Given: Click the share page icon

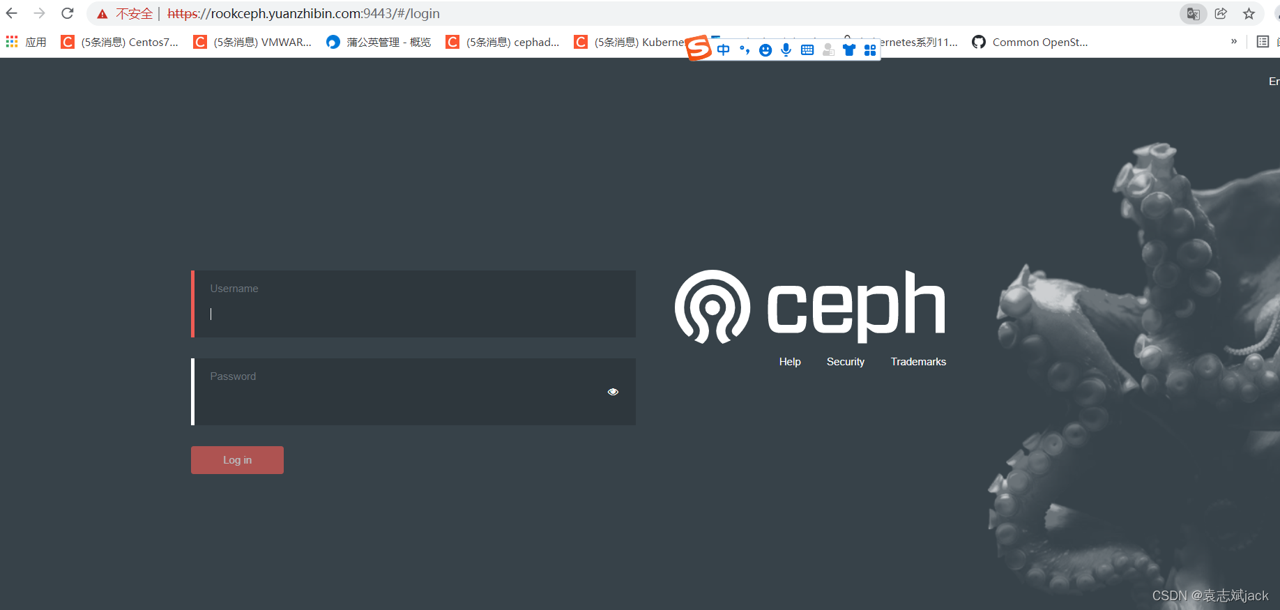Looking at the screenshot, I should pyautogui.click(x=1221, y=14).
